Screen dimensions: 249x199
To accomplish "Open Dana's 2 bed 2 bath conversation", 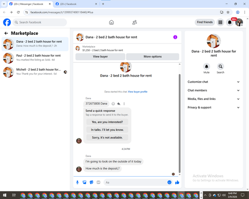I will (x=35, y=44).
